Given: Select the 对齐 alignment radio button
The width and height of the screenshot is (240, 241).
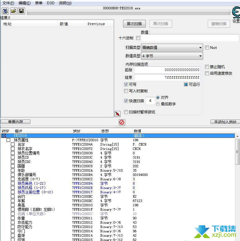Looking at the screenshot, I should [158, 98].
